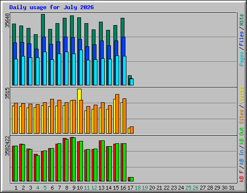Viewport: 247px width, 193px height.
Task: Click day label 14 on the x-axis
Action: 109,188
